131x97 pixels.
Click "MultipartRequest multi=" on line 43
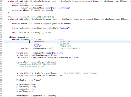(20, 37)
